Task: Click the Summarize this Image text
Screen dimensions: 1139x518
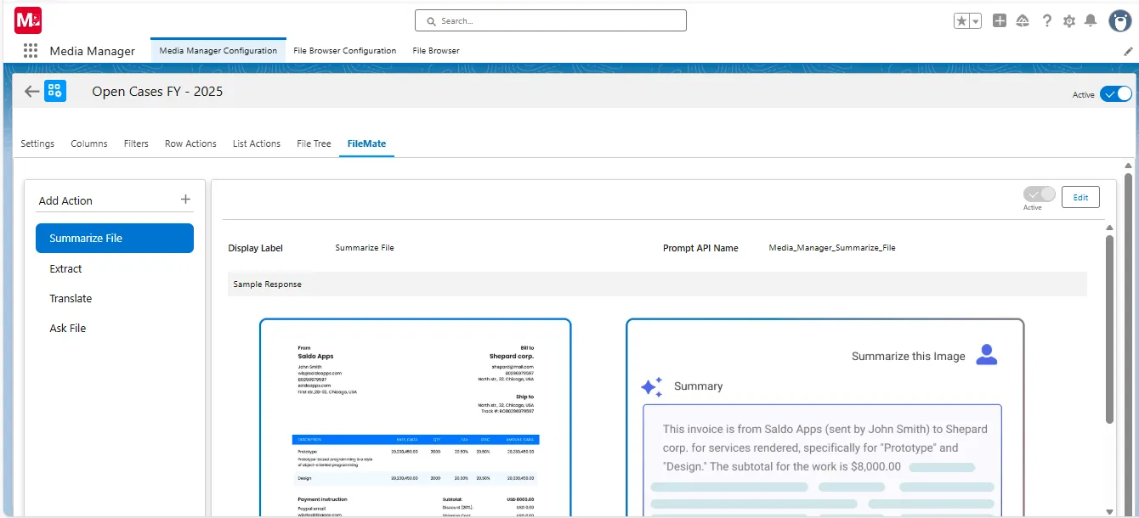Action: pos(908,356)
